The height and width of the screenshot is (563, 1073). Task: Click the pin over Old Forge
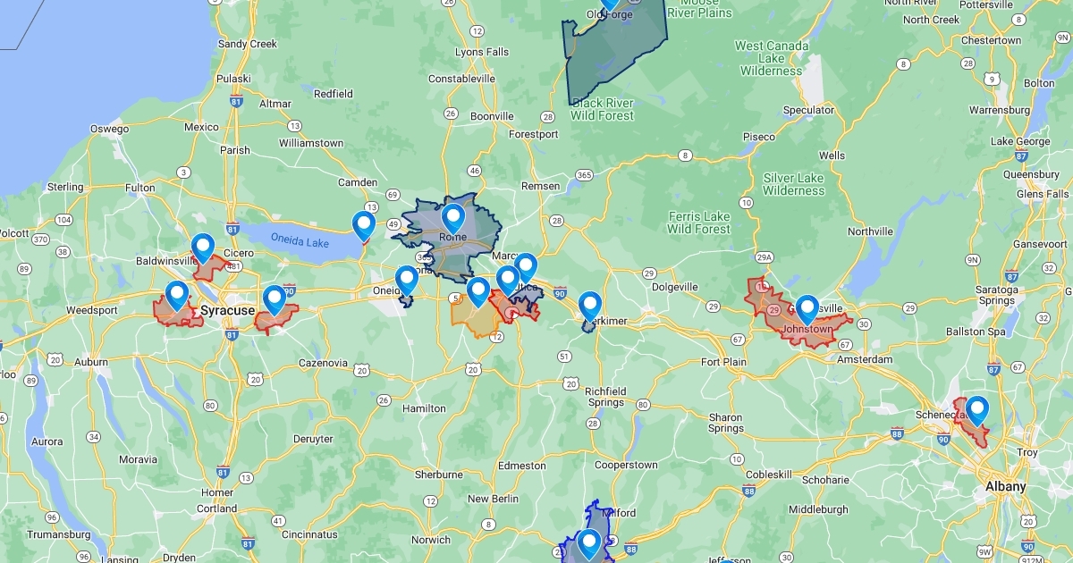pos(610,4)
